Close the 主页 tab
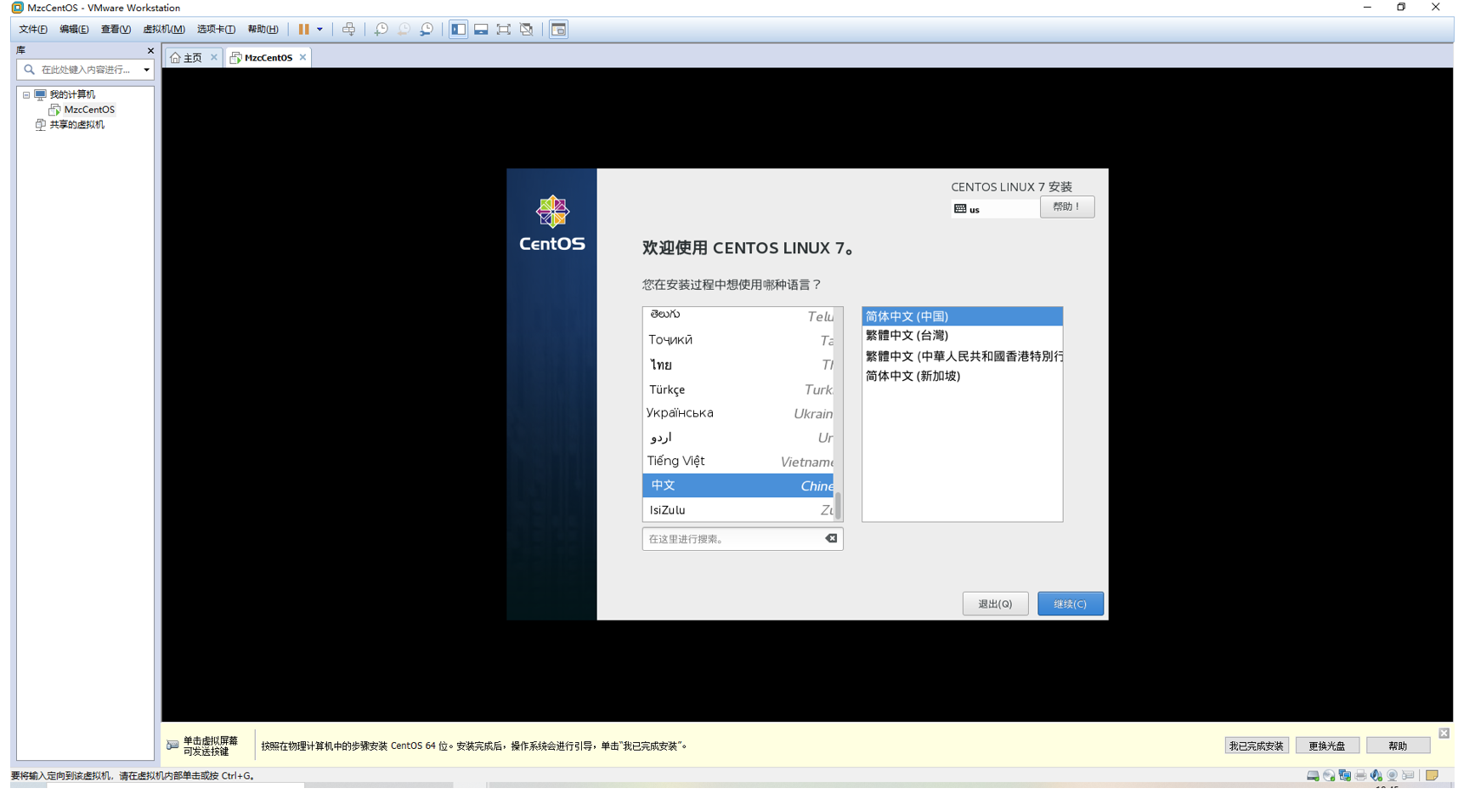 point(214,58)
